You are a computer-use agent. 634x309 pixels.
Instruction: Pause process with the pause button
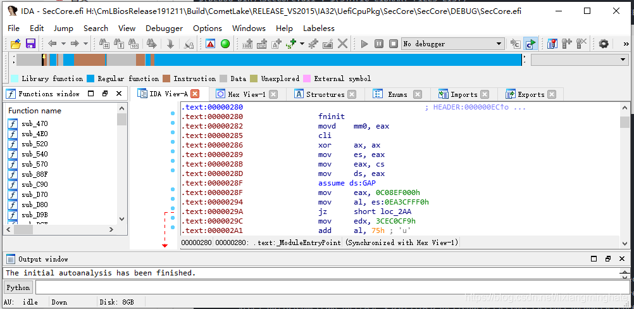379,44
